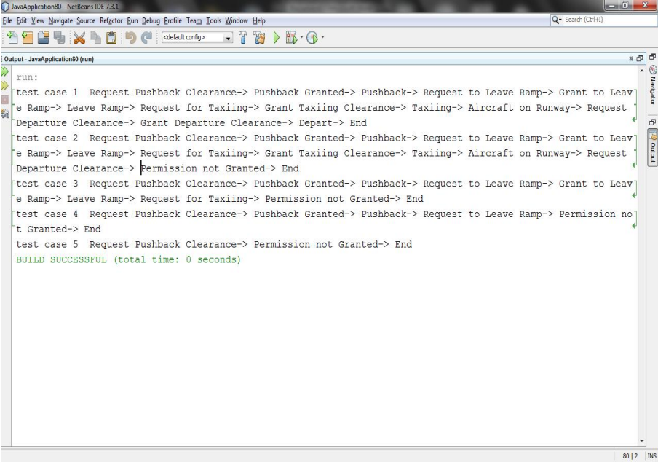The image size is (658, 462).
Task: Open a project using the folder icon
Action: tap(43, 38)
